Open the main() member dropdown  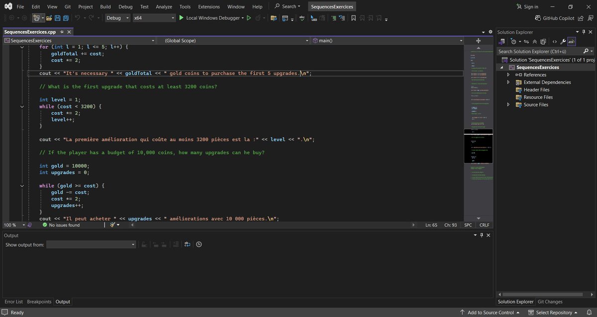tap(461, 40)
